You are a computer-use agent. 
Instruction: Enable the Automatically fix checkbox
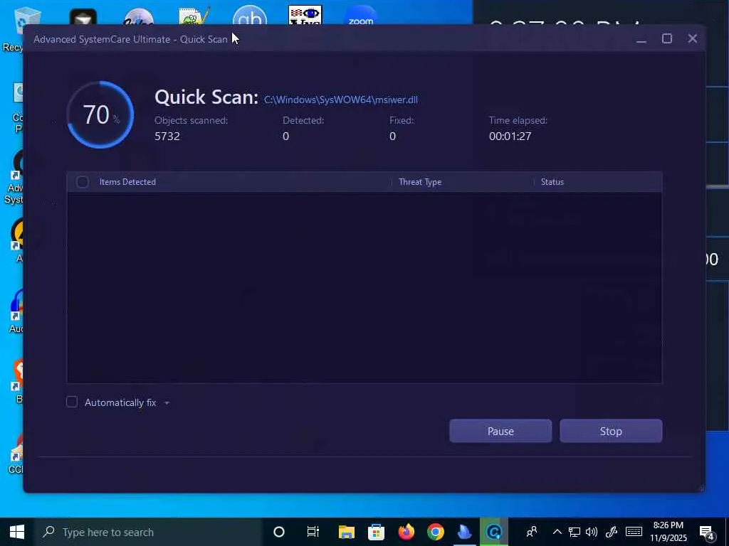coord(72,402)
